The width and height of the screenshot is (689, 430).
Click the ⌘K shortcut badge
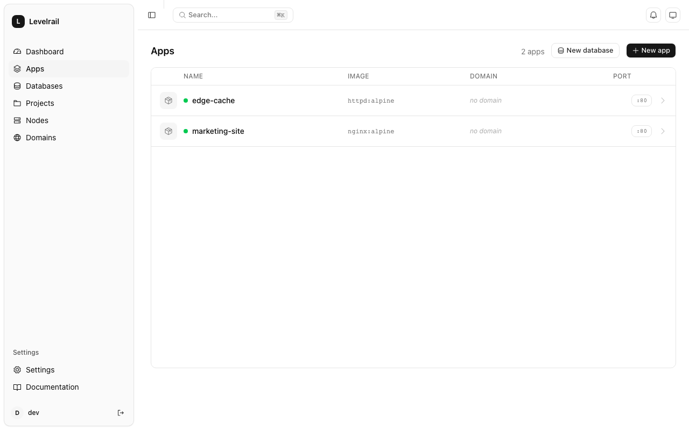[x=281, y=15]
